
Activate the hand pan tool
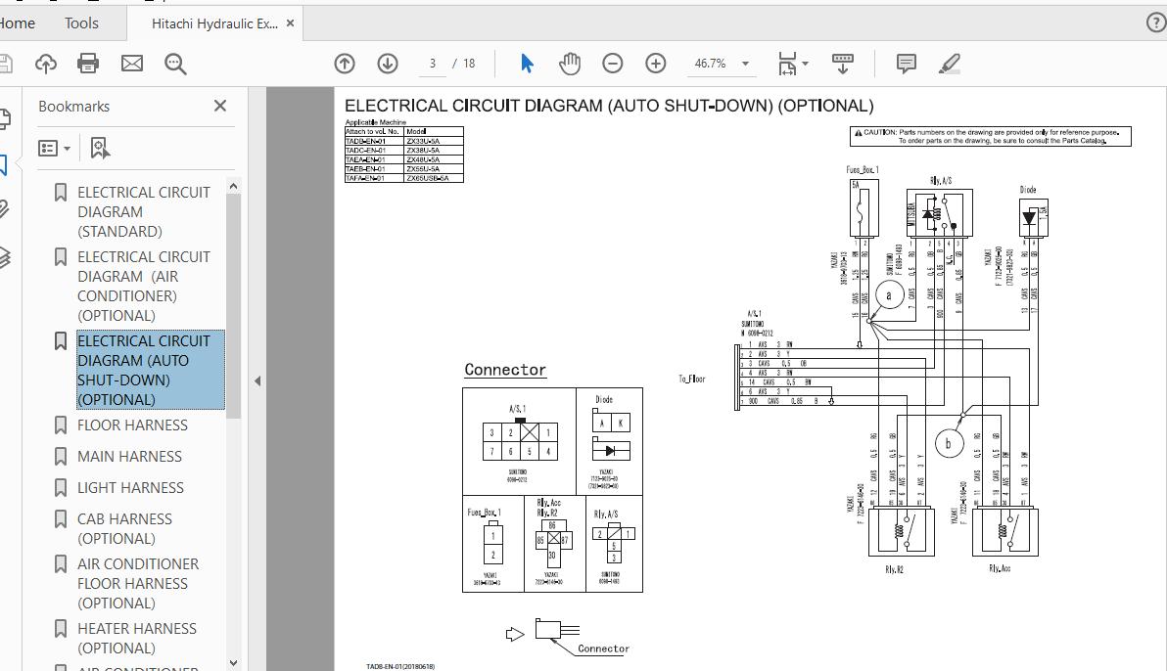(570, 64)
